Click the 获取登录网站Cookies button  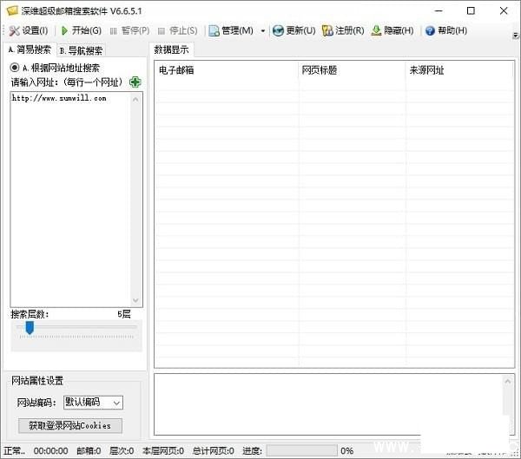pyautogui.click(x=69, y=425)
